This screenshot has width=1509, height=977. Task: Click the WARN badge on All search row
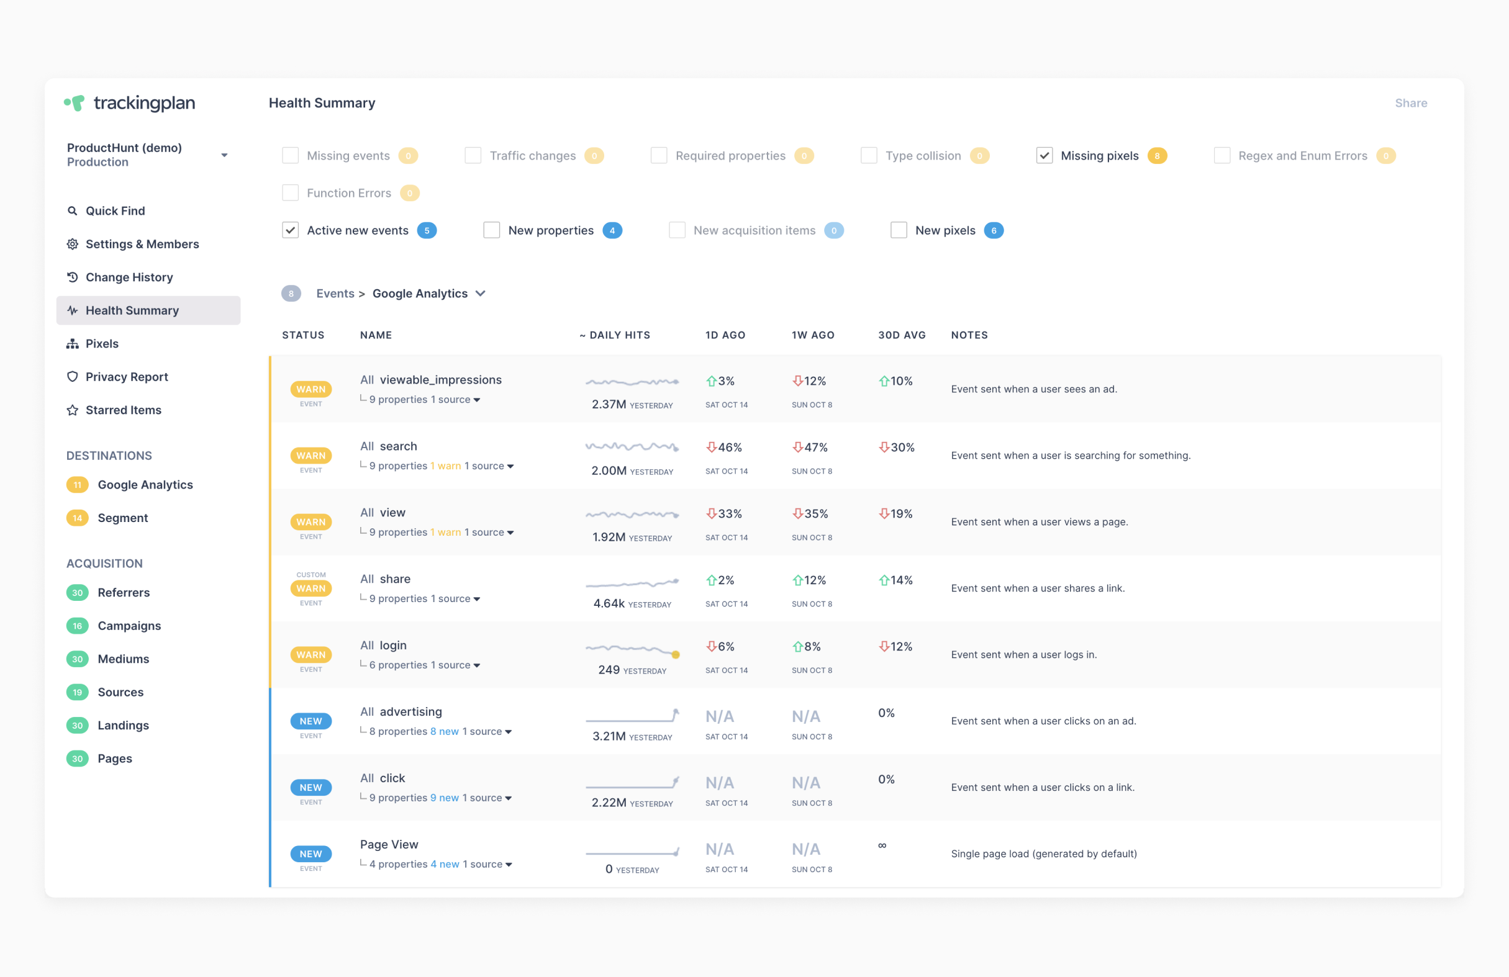pyautogui.click(x=310, y=456)
